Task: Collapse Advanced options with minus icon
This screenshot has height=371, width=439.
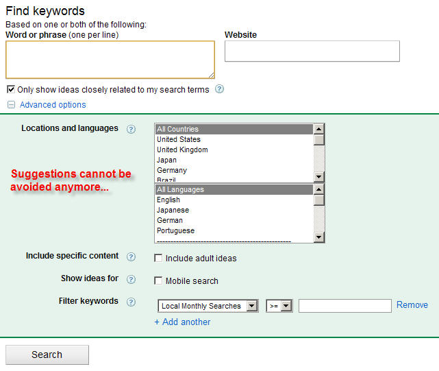Action: (11, 105)
